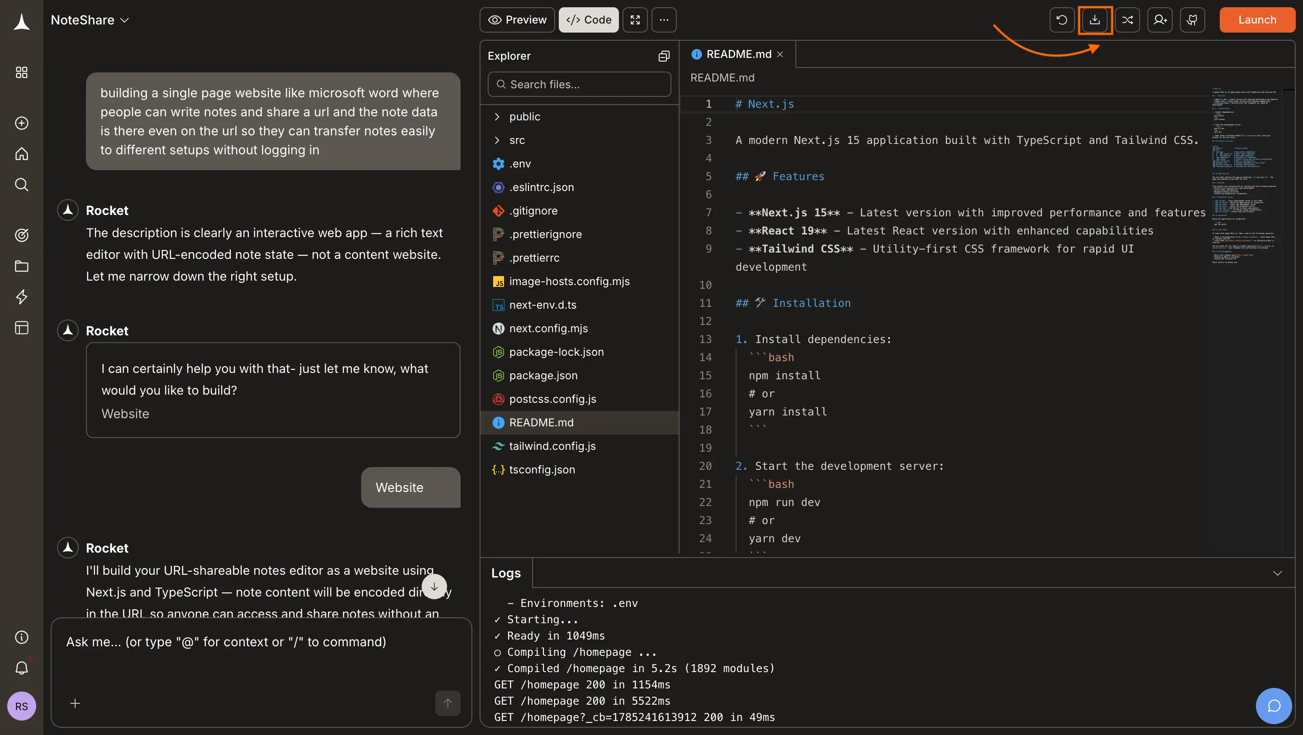
Task: Open the folder icon in the sidebar
Action: (x=21, y=266)
